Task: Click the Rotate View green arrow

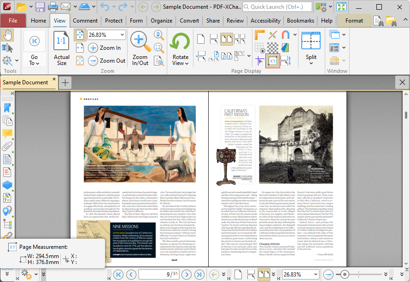Action: (180, 41)
